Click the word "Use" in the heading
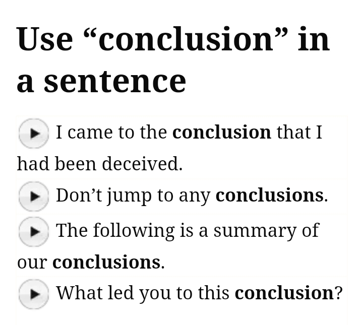Viewport: 363px width, 325px height. click(44, 39)
